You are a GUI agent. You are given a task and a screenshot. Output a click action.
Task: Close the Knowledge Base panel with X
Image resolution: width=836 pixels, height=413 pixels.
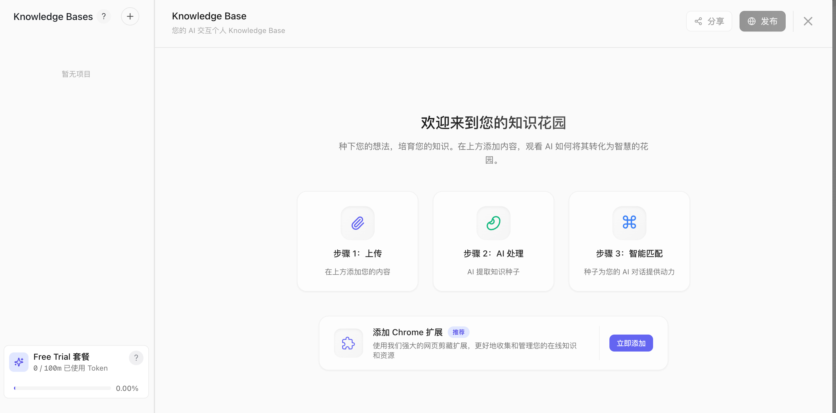[x=808, y=21]
